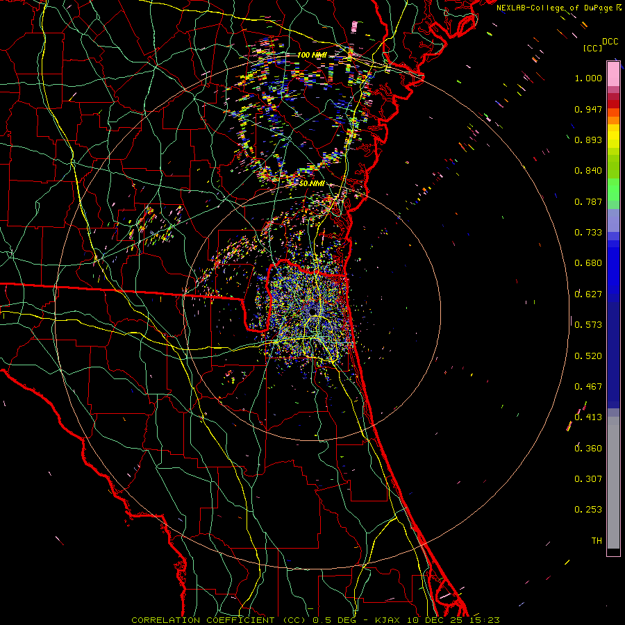The image size is (625, 625).
Task: Click the 0.680 legend value
Action: 588,263
